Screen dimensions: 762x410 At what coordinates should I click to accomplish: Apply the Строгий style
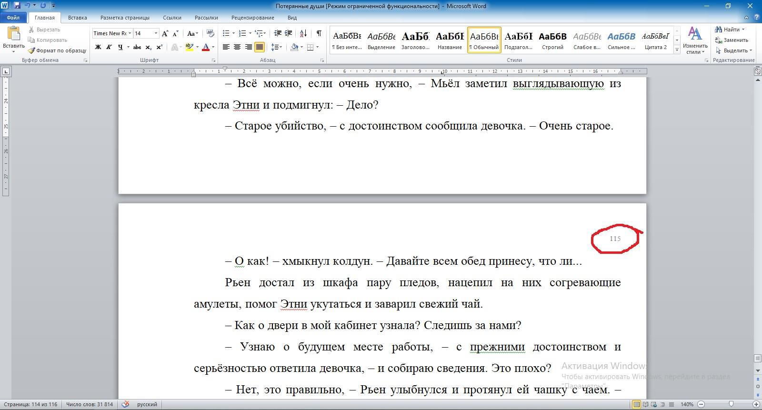point(552,40)
